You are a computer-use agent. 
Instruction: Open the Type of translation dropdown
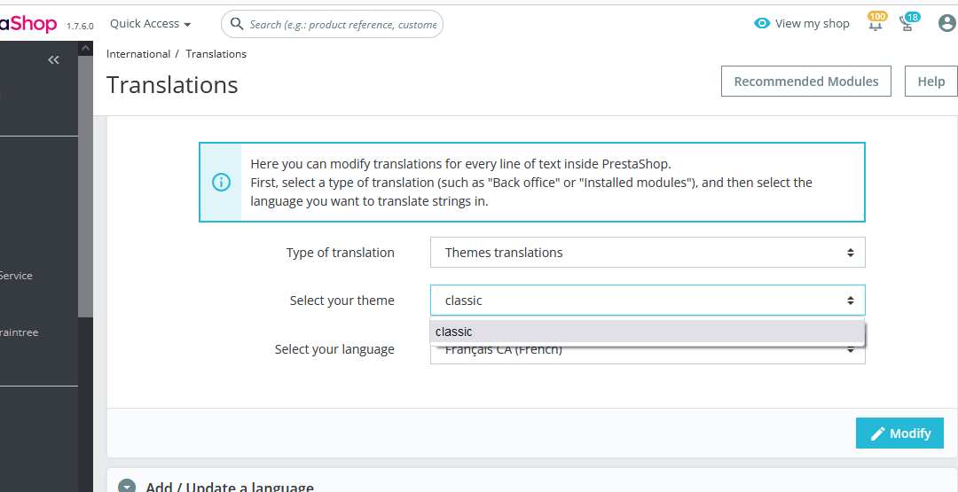[647, 253]
